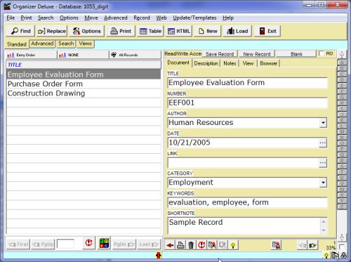Click the Save Record button
The image size is (351, 262).
[x=220, y=54]
